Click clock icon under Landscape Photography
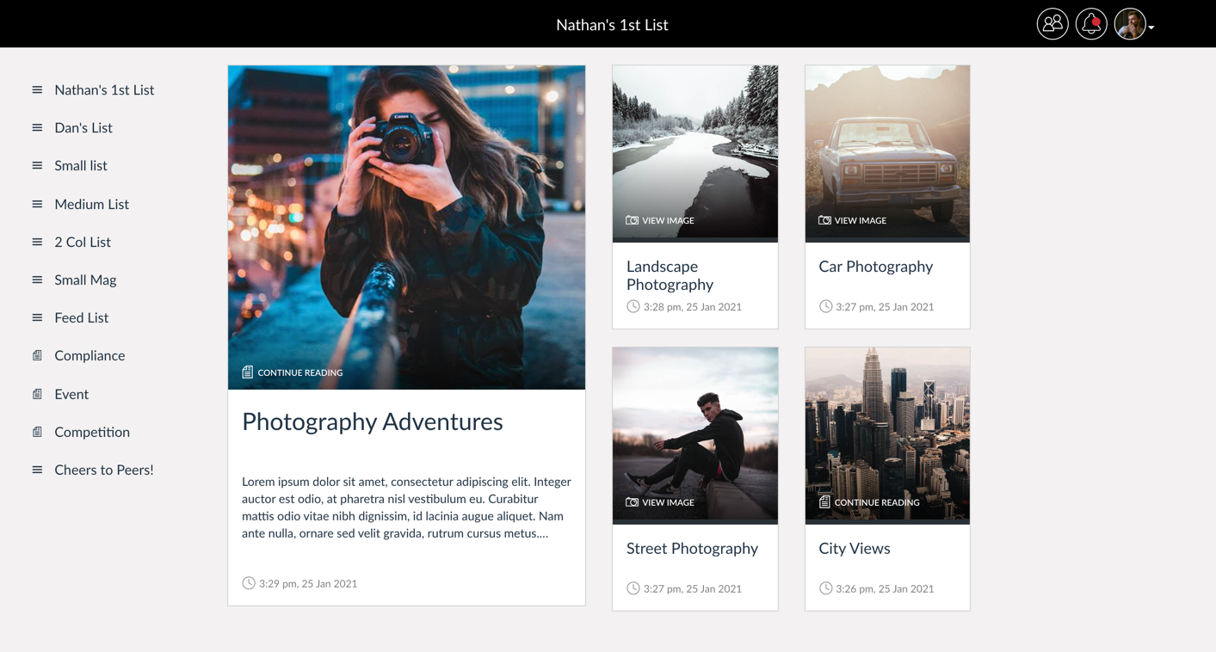The height and width of the screenshot is (652, 1216). pos(633,306)
